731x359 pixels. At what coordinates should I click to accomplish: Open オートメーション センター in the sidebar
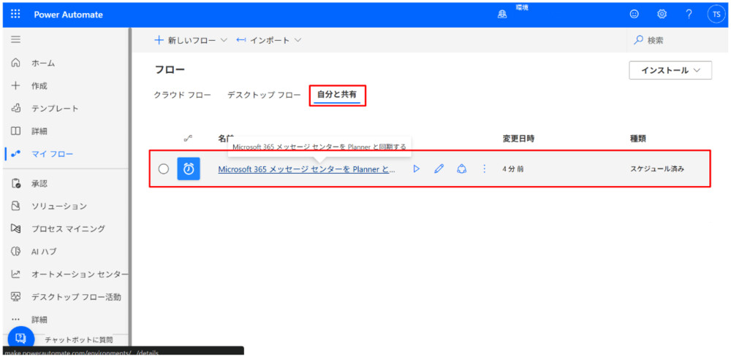coord(80,274)
